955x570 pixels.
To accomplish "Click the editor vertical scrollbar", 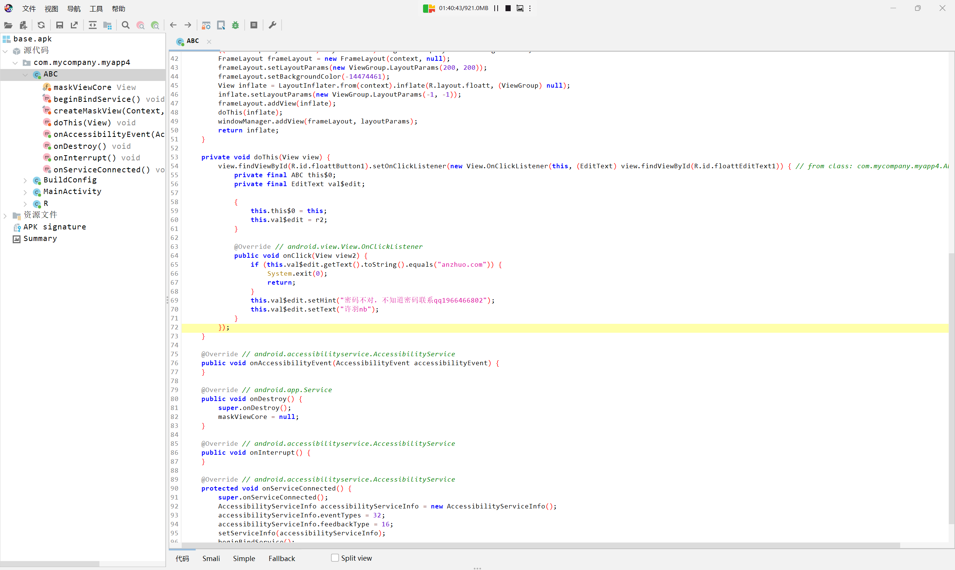I will [951, 388].
